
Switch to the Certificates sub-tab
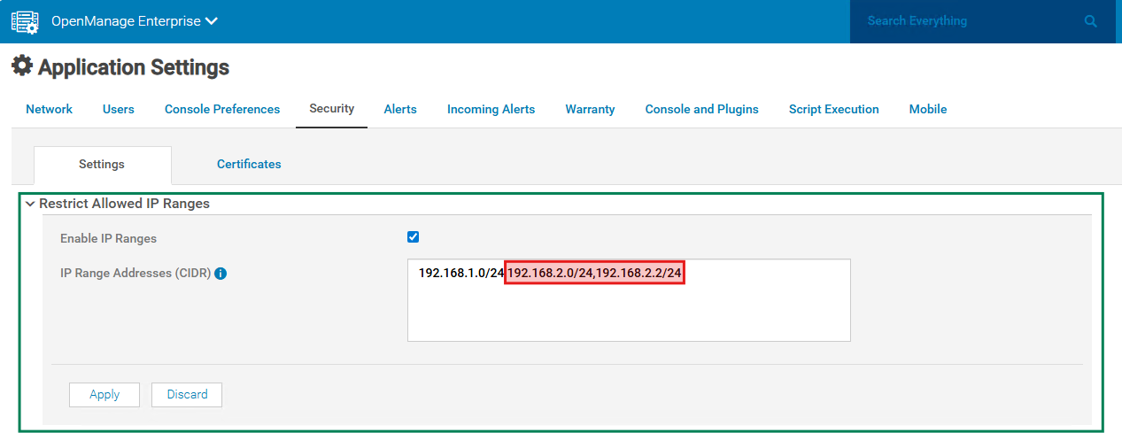coord(249,164)
